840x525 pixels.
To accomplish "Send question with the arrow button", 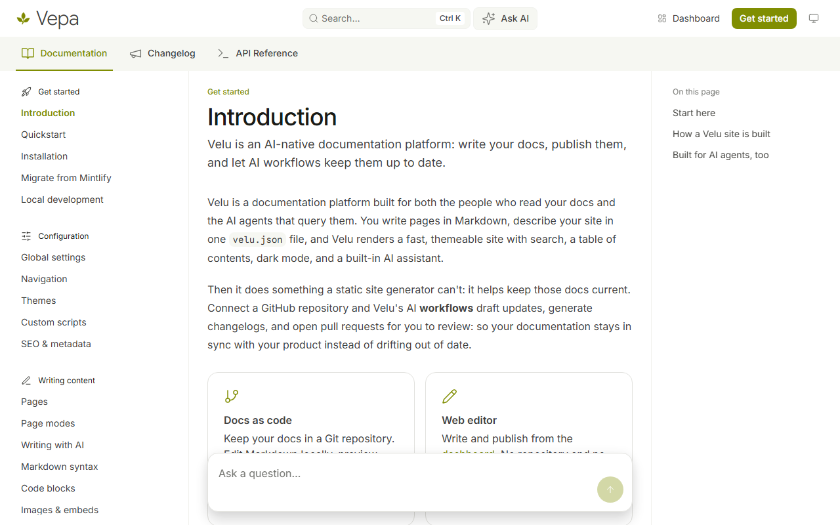I will 610,490.
